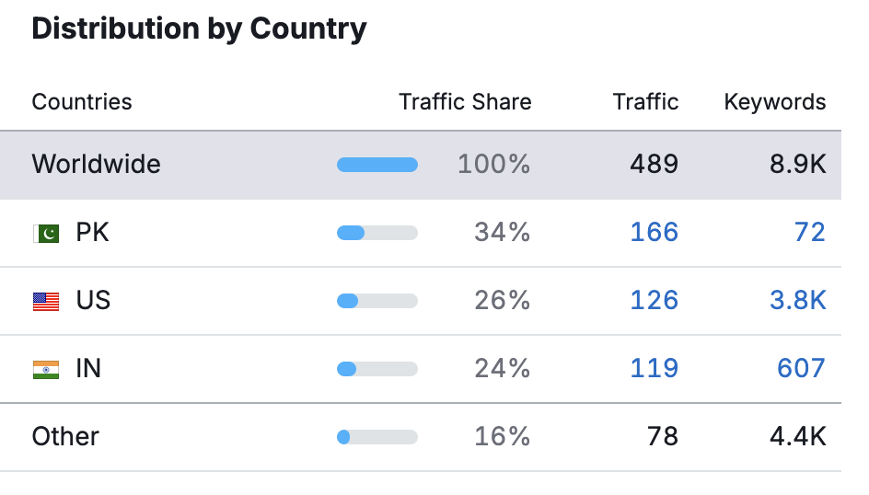Click the Traffic column header

645,102
